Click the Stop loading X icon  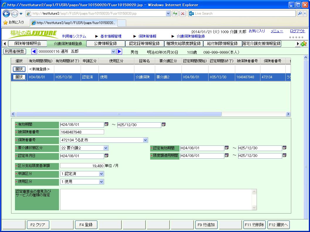pyautogui.click(x=183, y=13)
